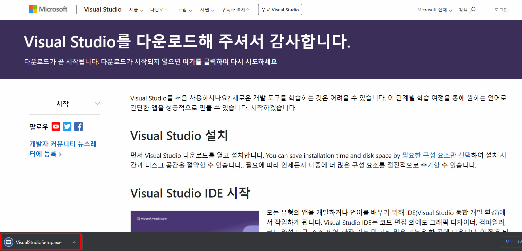
Task: Go to Visual Studio home link
Action: [x=103, y=9]
